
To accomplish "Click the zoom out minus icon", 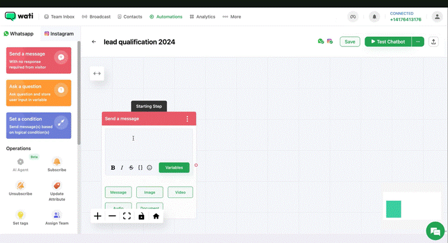I will 112,216.
